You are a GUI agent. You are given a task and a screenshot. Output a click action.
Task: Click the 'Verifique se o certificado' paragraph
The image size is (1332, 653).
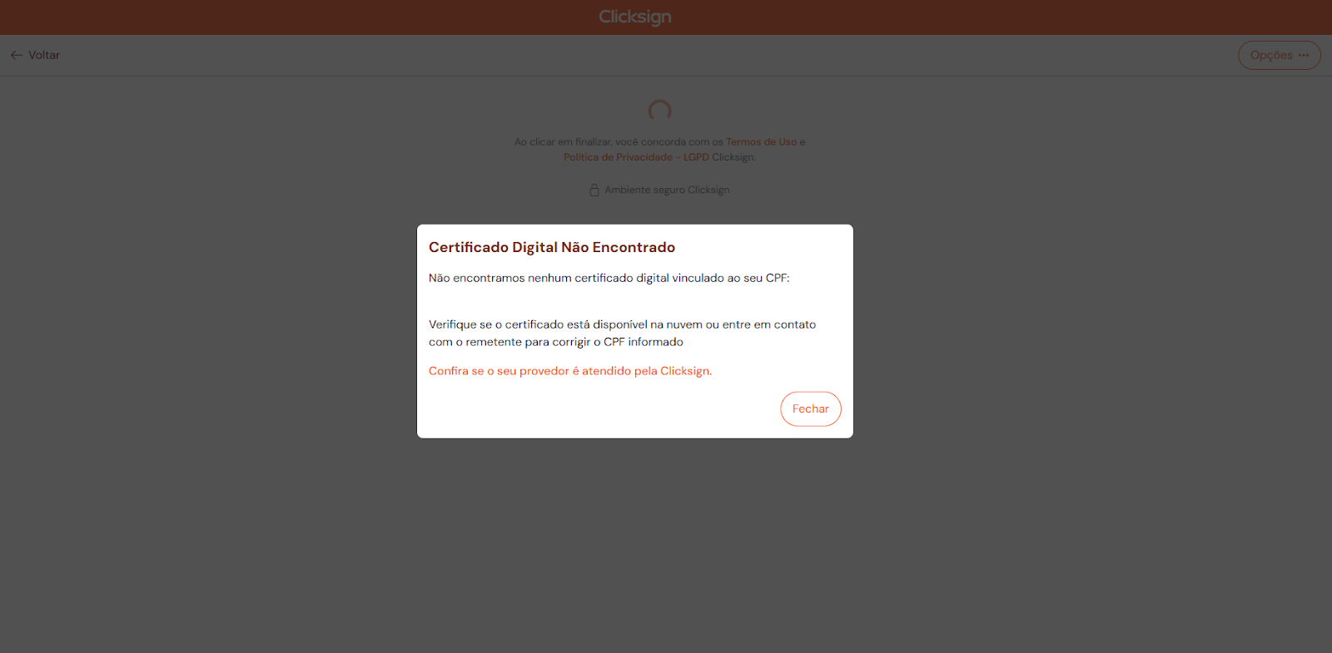point(621,324)
